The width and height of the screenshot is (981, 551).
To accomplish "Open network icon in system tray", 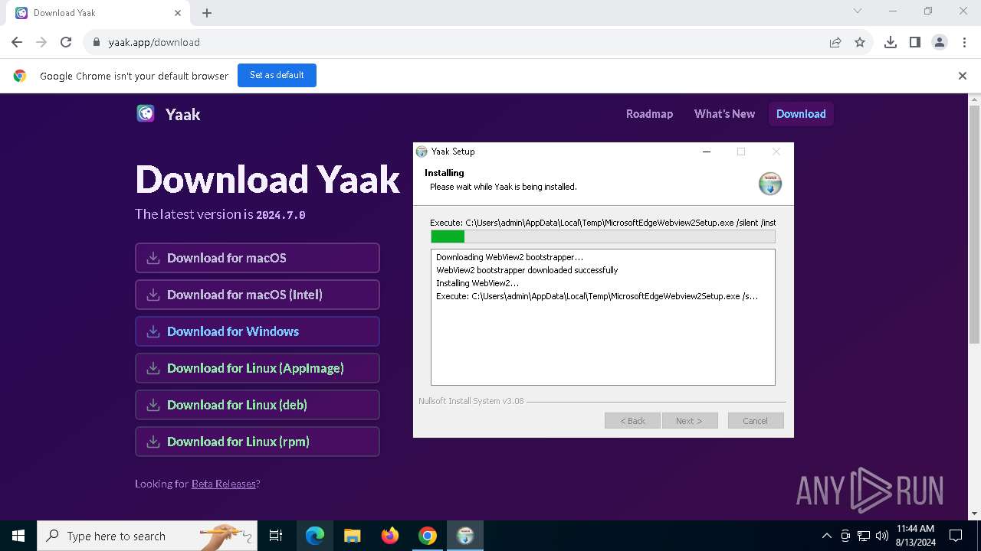I will coord(864,536).
